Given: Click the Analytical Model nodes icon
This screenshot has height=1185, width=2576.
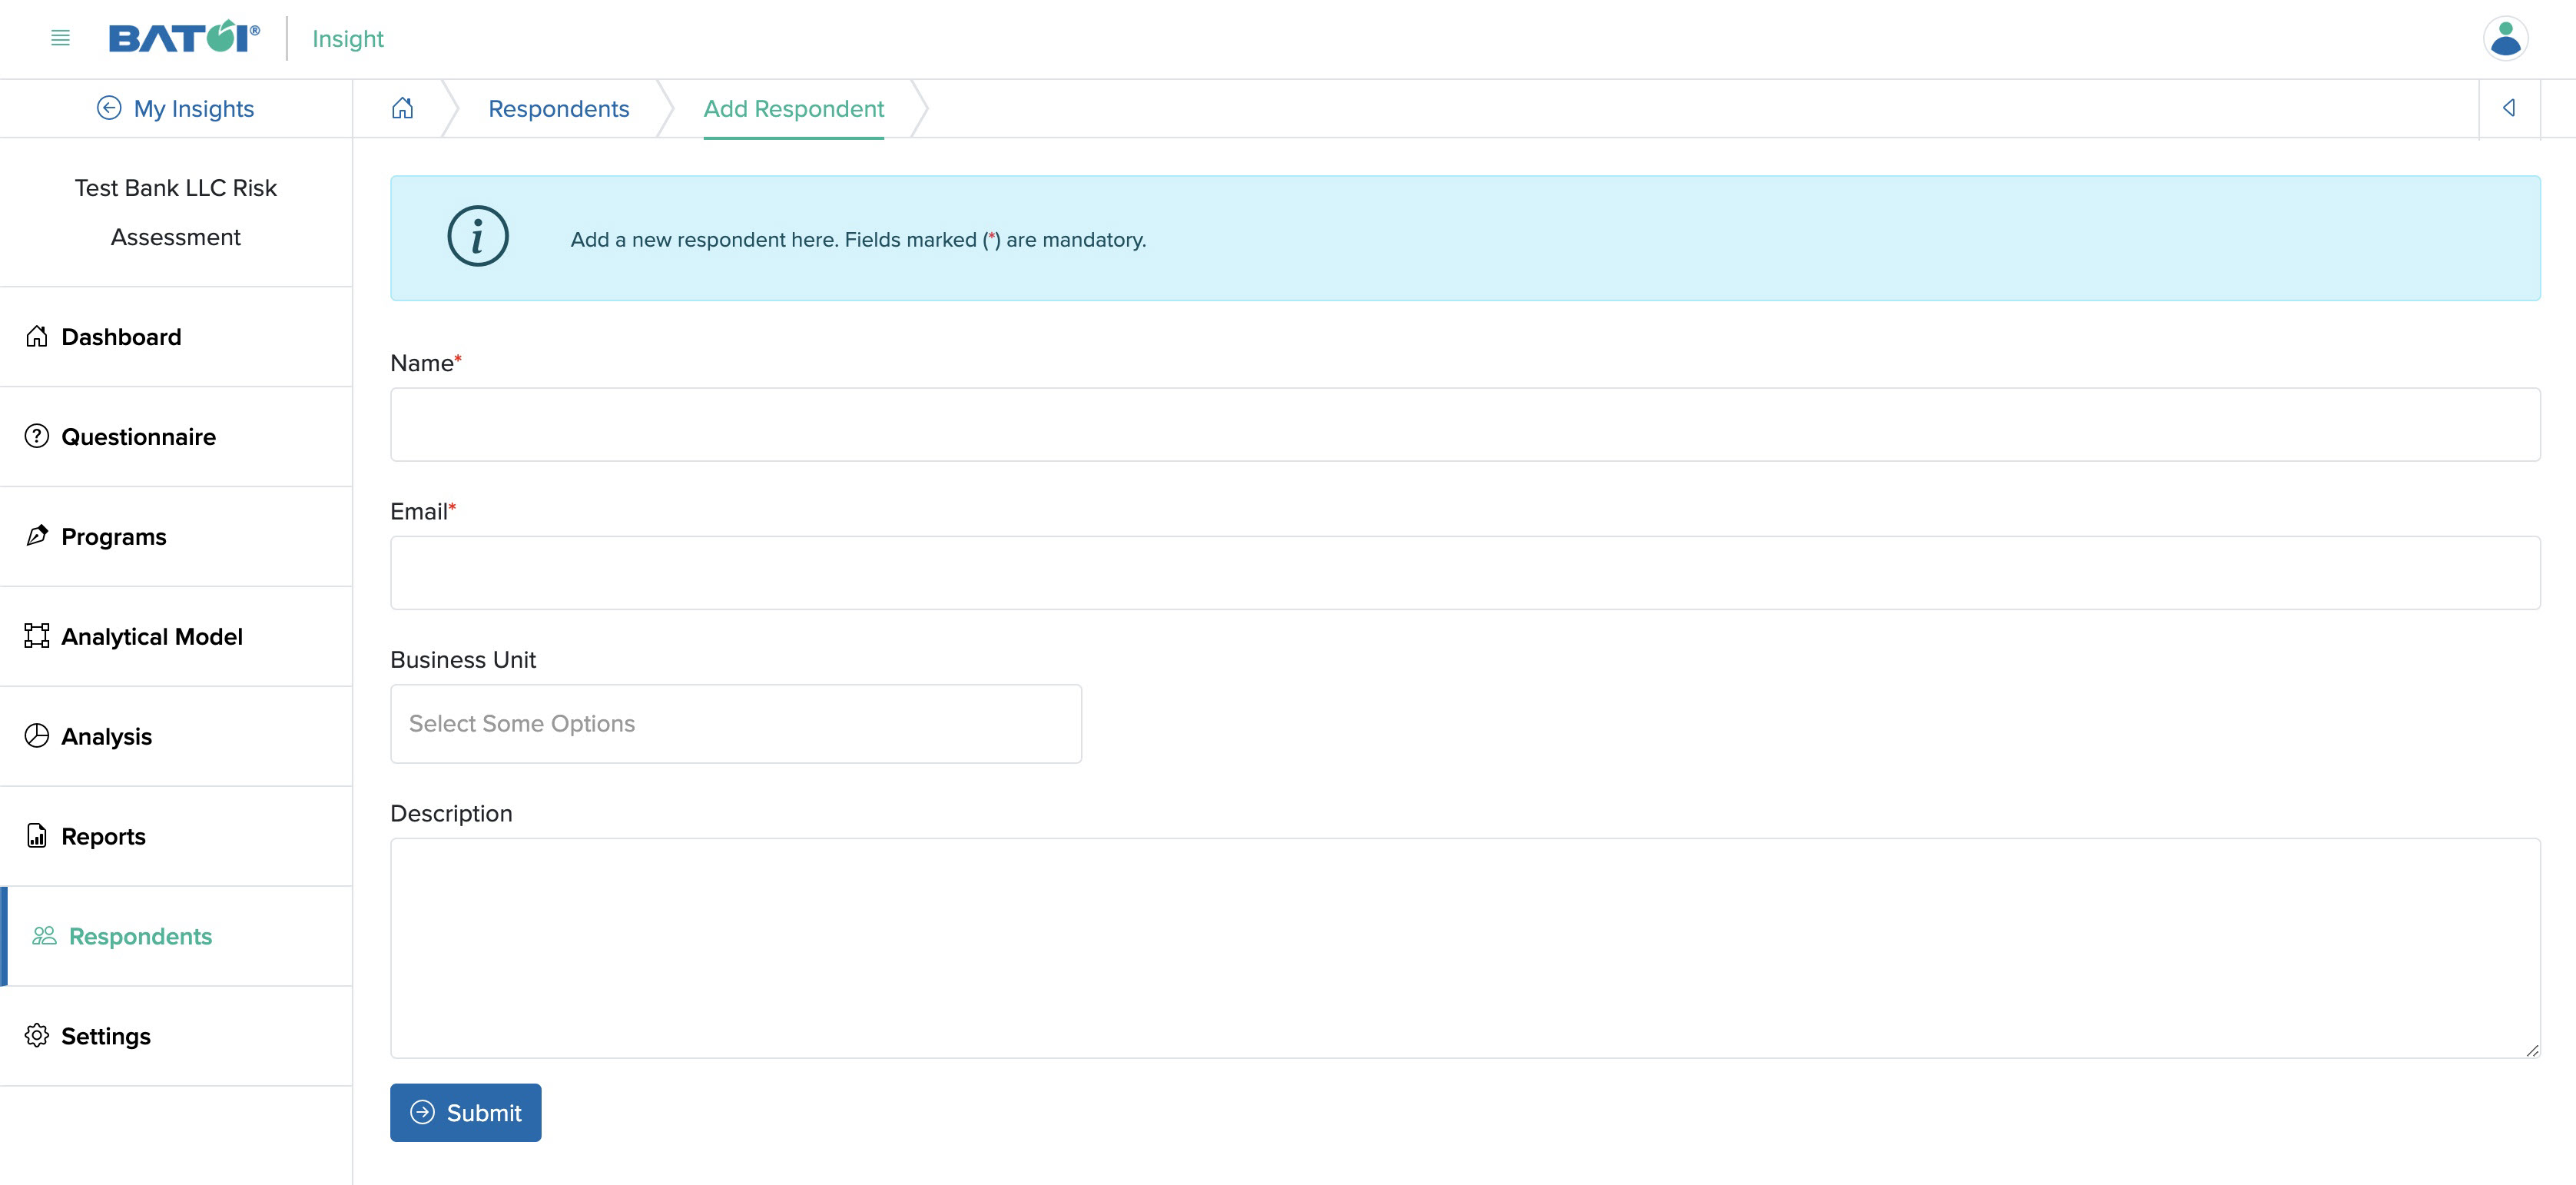Looking at the screenshot, I should pyautogui.click(x=37, y=636).
